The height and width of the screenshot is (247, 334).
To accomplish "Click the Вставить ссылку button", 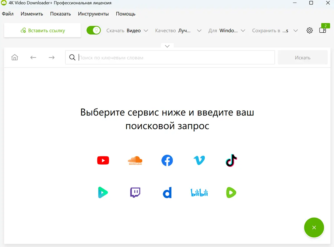I will click(42, 30).
